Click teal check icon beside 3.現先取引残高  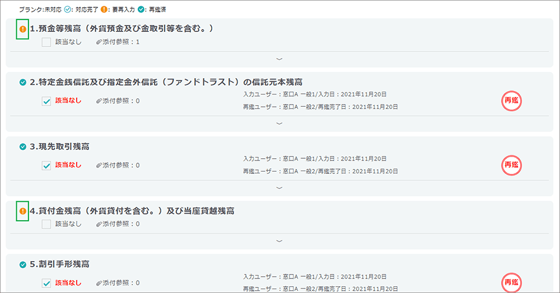23,146
